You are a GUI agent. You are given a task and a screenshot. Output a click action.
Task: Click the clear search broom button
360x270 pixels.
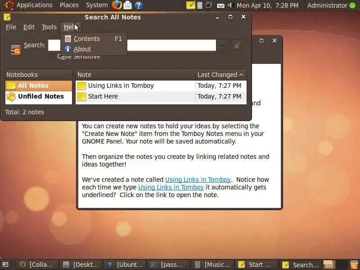pos(237,45)
